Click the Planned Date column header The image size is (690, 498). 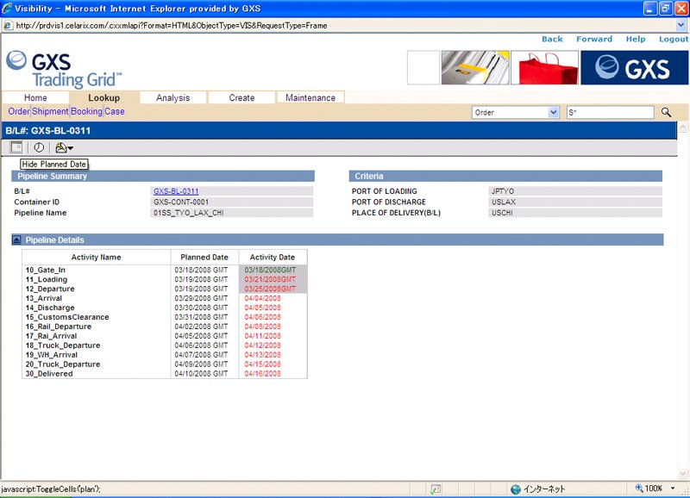pyautogui.click(x=204, y=257)
